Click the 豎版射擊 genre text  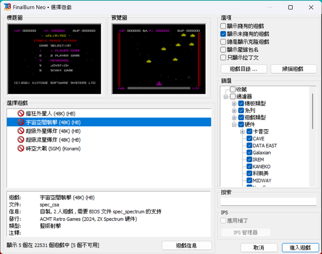pyautogui.click(x=50, y=226)
